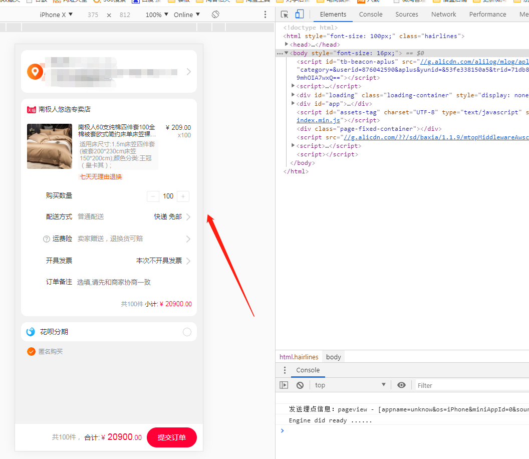Tap the orange location pin icon
The height and width of the screenshot is (459, 529).
pyautogui.click(x=35, y=72)
